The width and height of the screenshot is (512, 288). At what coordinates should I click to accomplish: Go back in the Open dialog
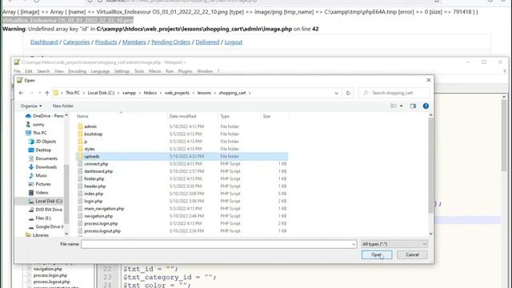tap(22, 93)
